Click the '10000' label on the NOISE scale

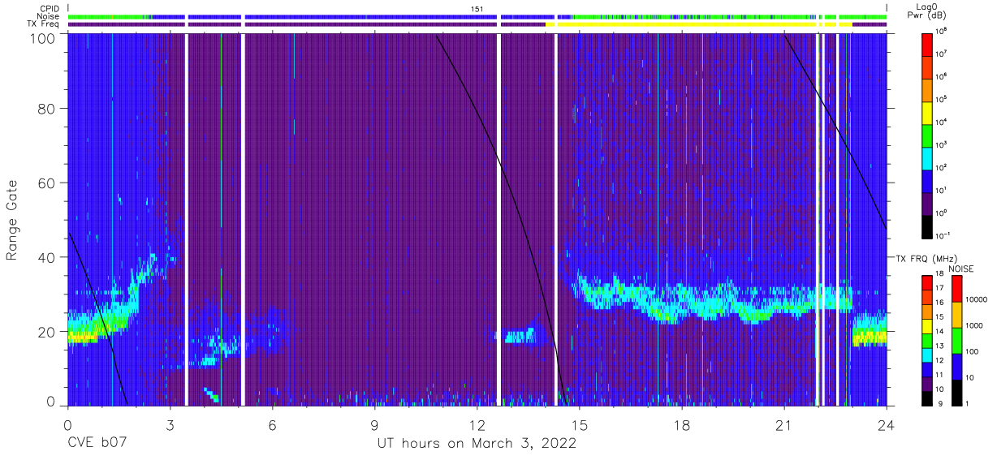[x=977, y=300]
